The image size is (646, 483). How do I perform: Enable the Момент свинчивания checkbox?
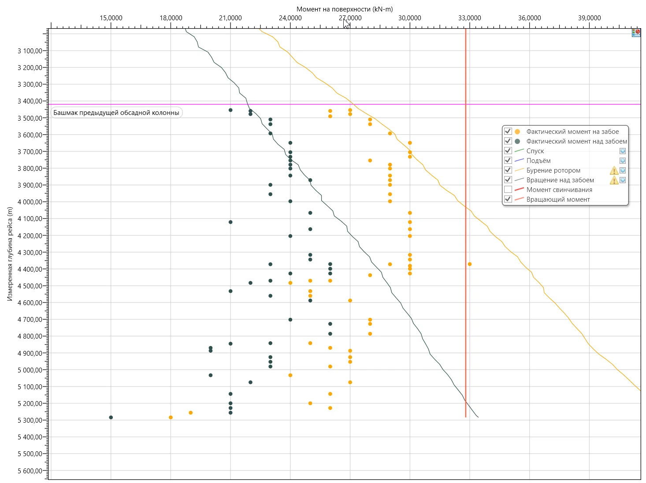508,190
